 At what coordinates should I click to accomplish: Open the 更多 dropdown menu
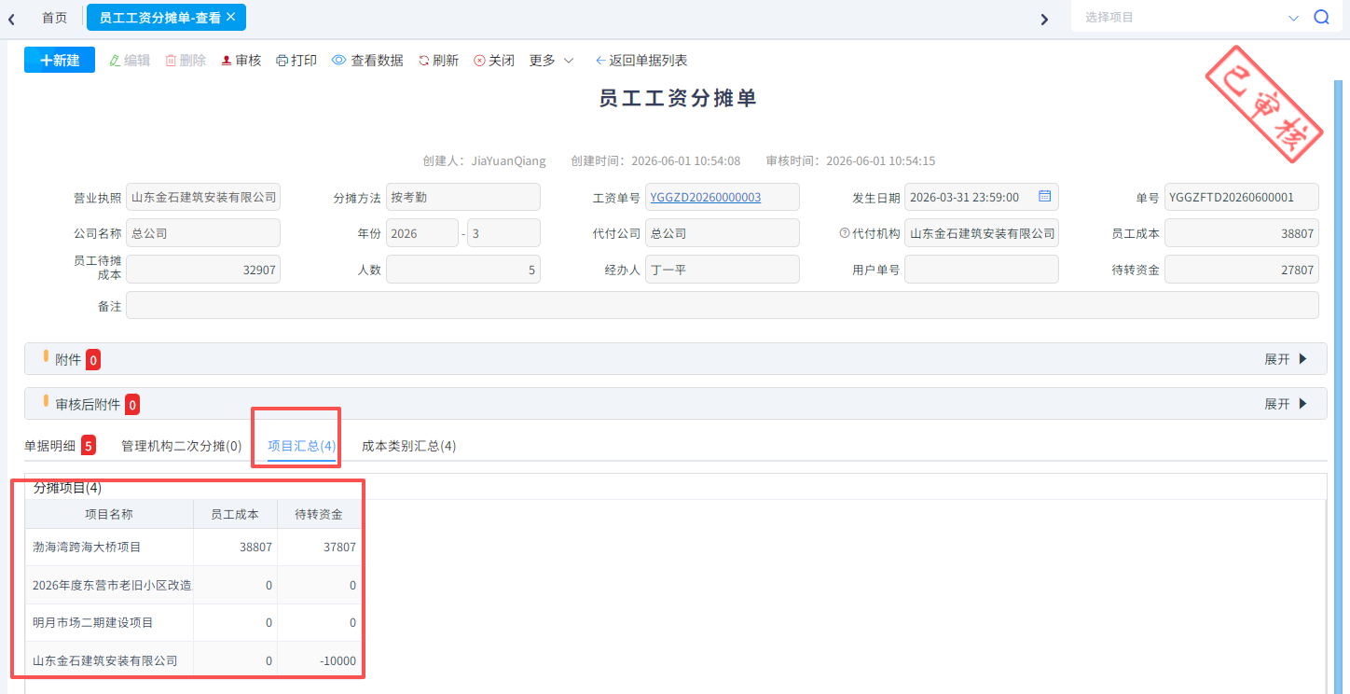click(552, 61)
